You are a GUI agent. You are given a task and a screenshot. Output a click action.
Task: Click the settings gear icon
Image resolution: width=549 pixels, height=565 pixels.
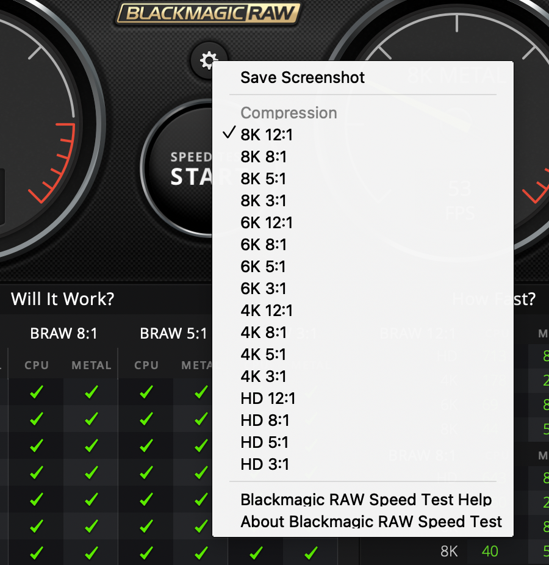[209, 60]
